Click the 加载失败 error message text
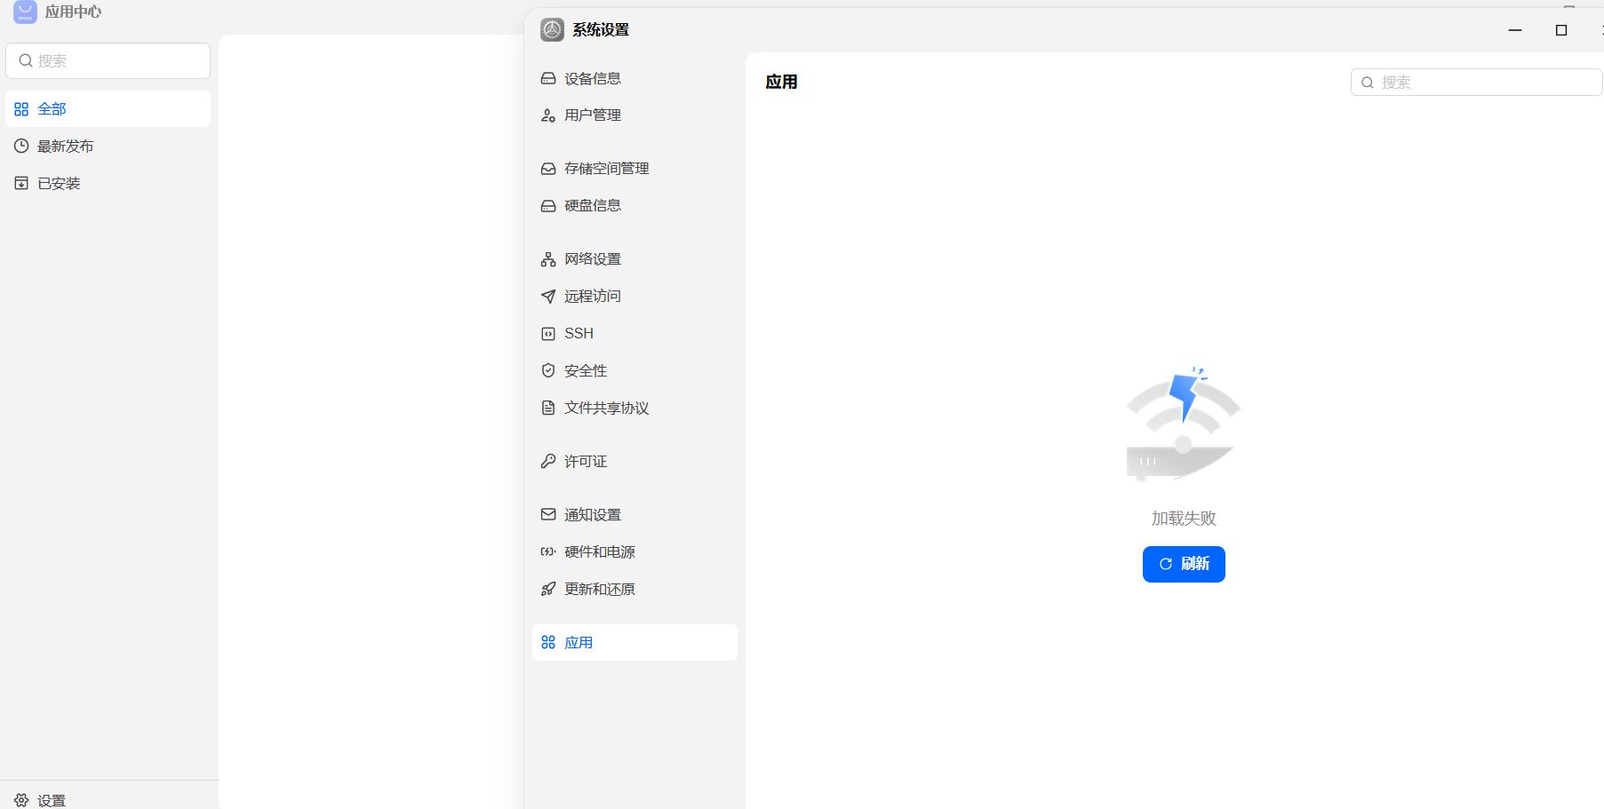 [x=1184, y=518]
